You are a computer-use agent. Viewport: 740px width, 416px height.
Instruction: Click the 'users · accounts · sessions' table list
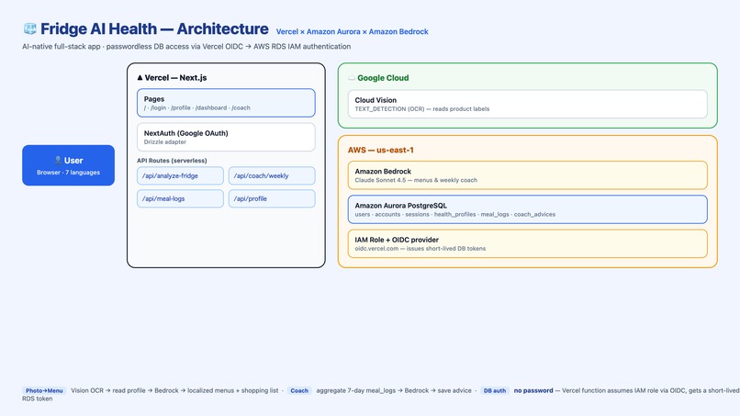coord(455,214)
